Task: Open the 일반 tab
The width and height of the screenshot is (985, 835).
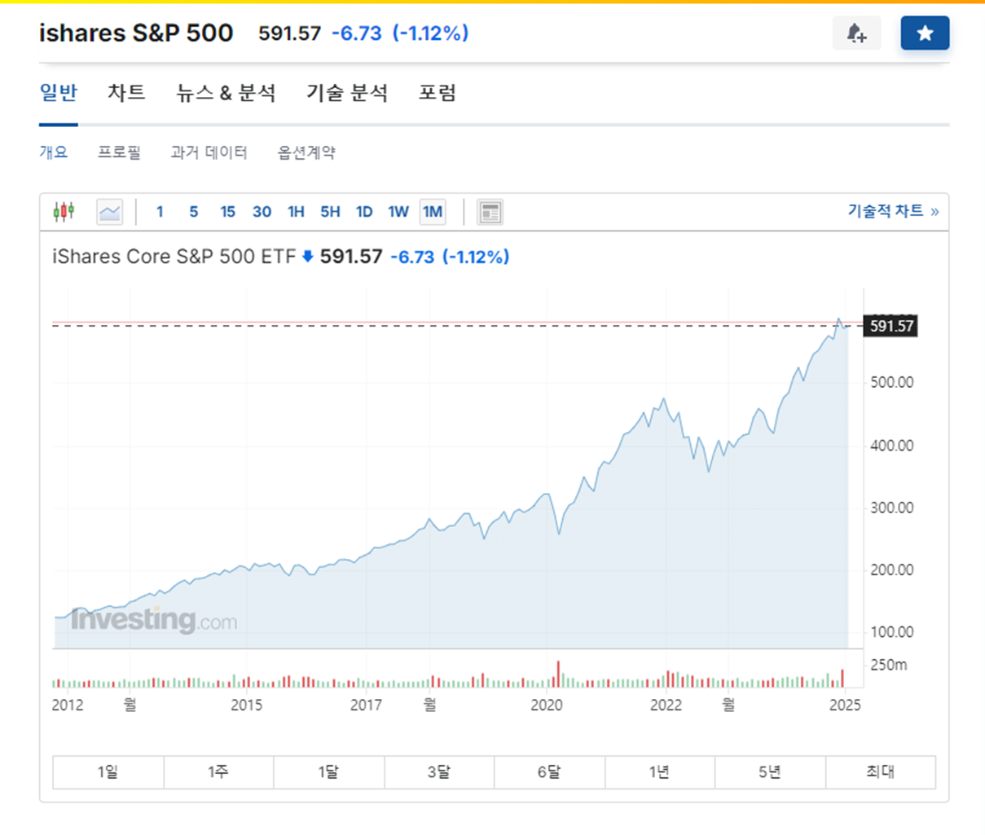Action: tap(59, 93)
